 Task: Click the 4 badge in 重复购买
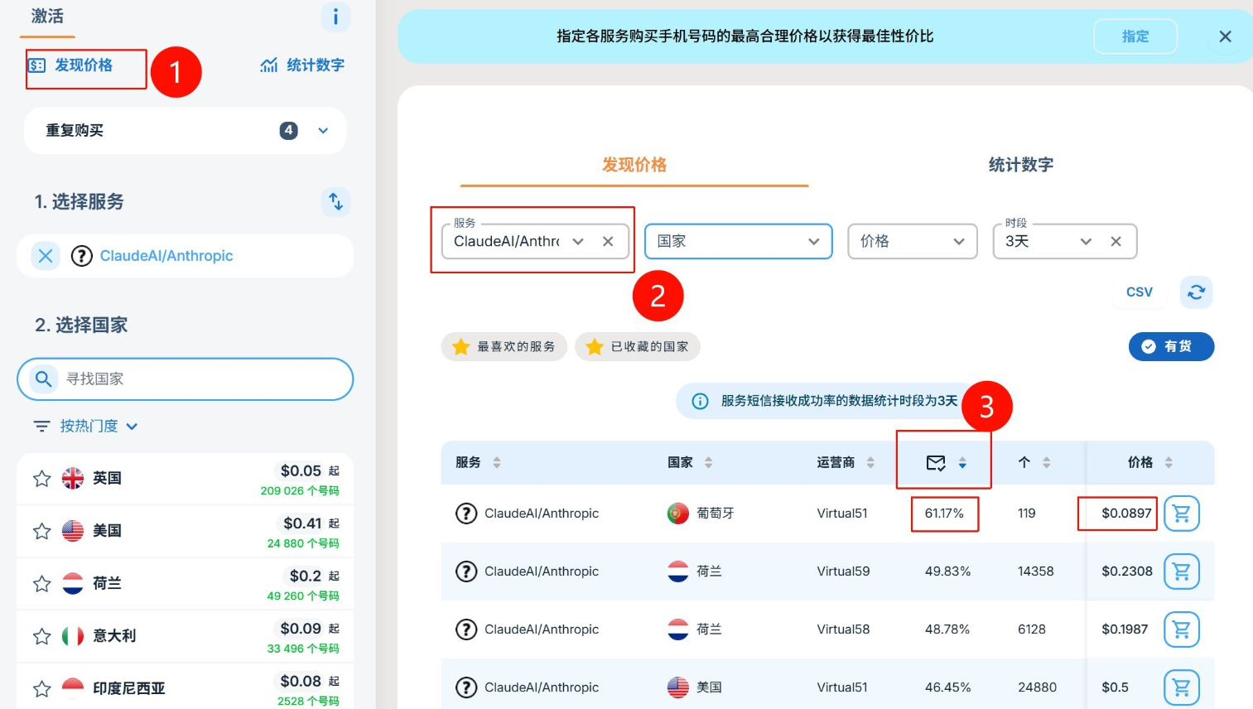pyautogui.click(x=288, y=130)
